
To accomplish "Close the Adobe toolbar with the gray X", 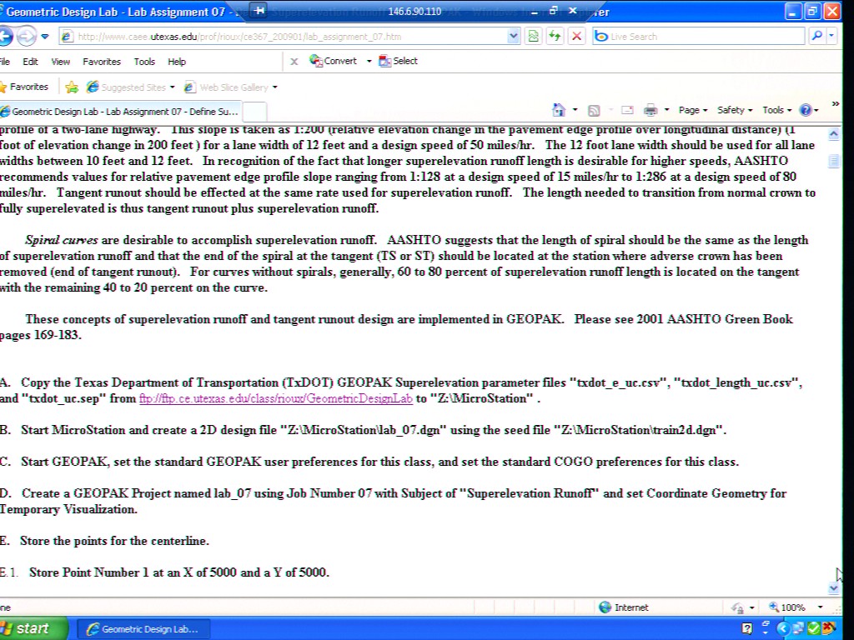I will coord(294,62).
